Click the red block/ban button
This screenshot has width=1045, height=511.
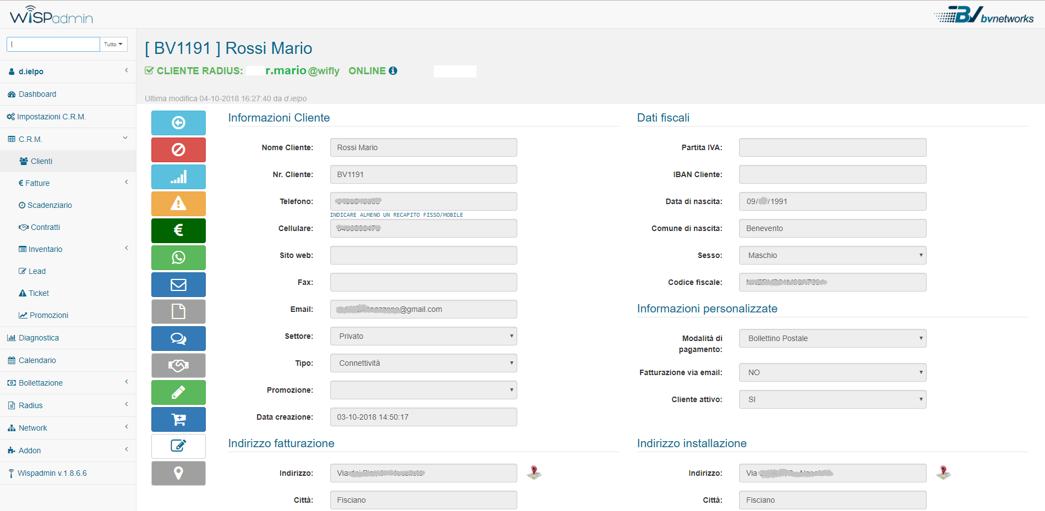coord(178,150)
